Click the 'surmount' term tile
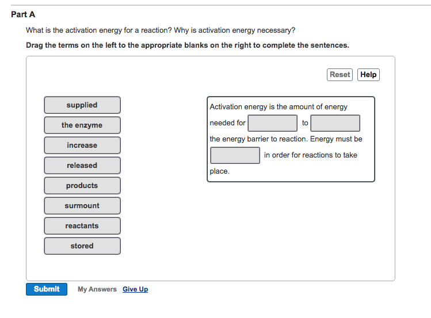This screenshot has width=431, height=318. click(82, 206)
